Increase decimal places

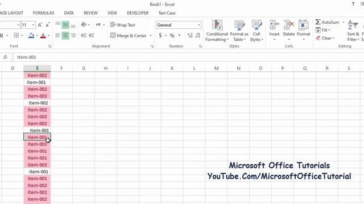pos(190,36)
